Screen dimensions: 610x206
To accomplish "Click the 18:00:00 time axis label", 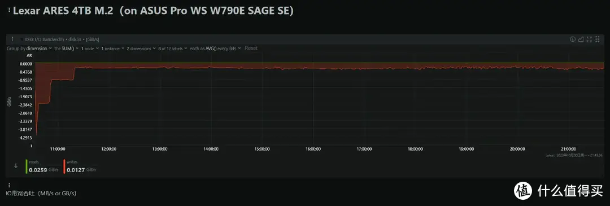I will pyautogui.click(x=415, y=149).
